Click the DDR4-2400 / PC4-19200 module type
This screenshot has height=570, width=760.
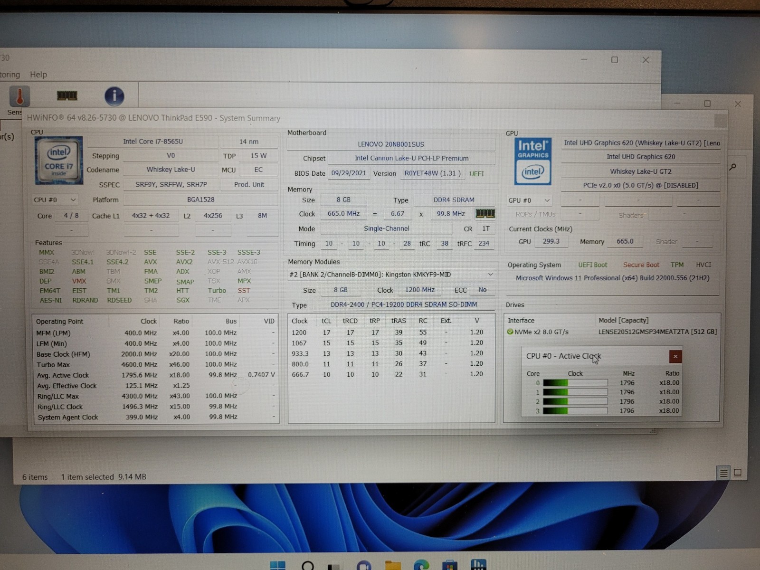(x=404, y=305)
